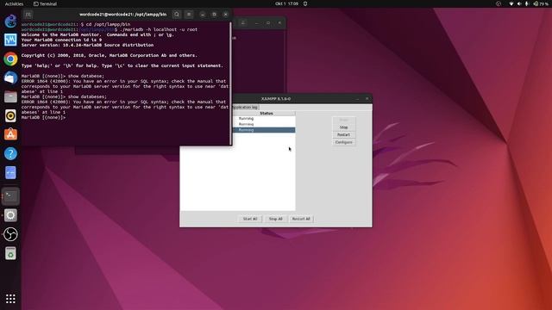The width and height of the screenshot is (552, 310).
Task: Select the highlighted Running service row
Action: [x=264, y=130]
